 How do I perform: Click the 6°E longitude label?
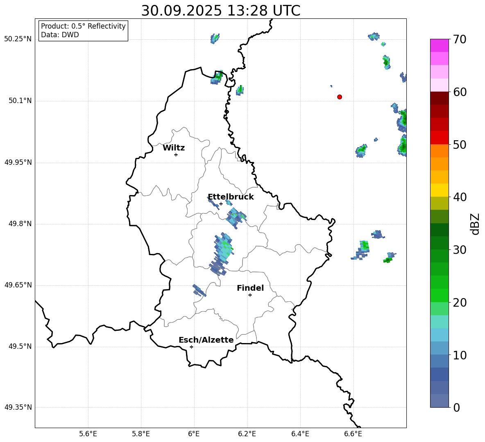coord(194,434)
